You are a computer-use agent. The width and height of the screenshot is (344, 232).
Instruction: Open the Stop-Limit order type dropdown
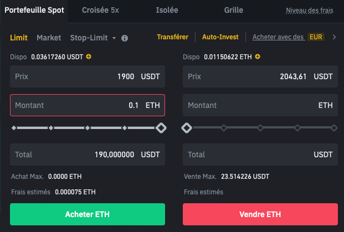(x=93, y=38)
